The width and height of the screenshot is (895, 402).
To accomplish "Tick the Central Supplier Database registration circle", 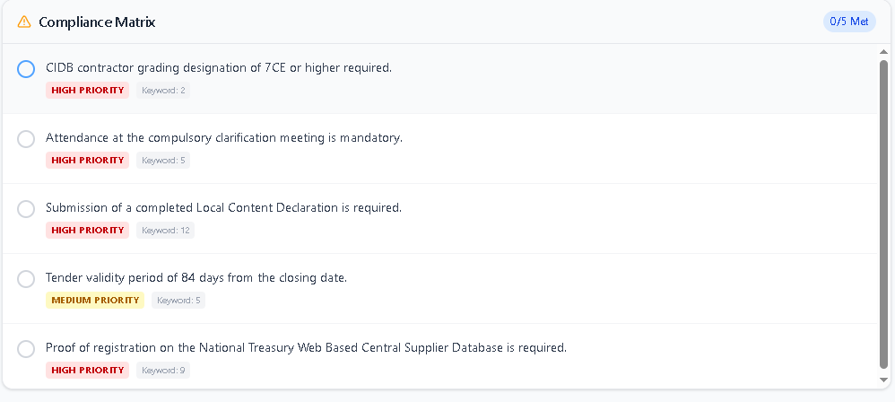I will point(26,349).
